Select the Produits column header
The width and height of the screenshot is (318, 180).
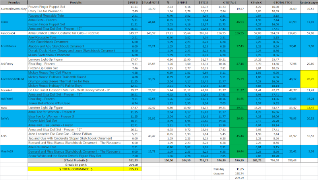point(76,2)
